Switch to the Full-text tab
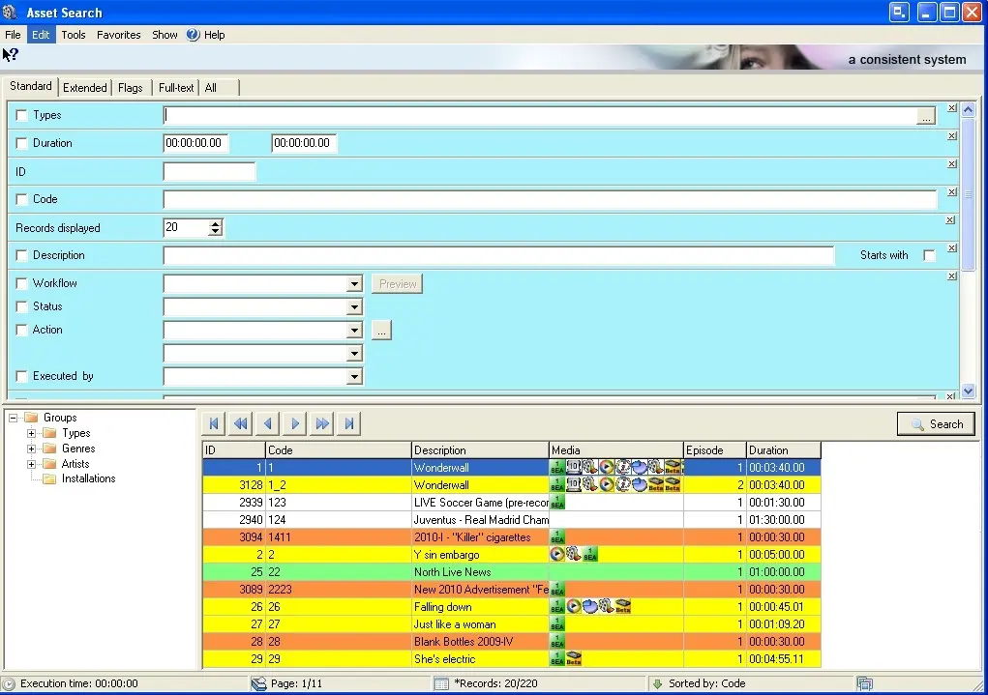 176,88
